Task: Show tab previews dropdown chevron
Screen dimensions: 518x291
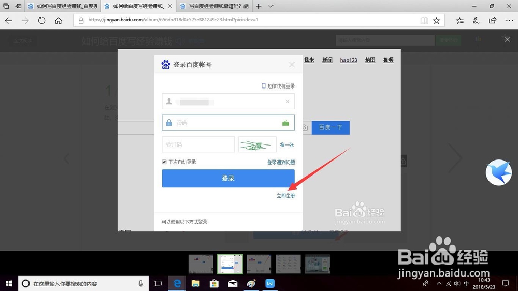Action: point(271,6)
